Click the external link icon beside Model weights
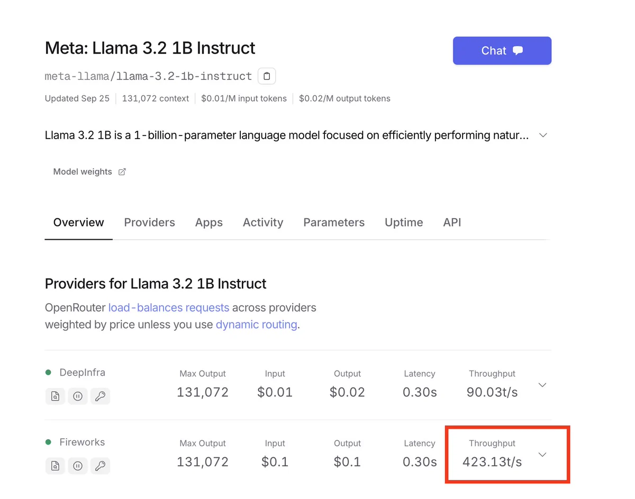Viewport: 635px width, 499px height. click(122, 172)
